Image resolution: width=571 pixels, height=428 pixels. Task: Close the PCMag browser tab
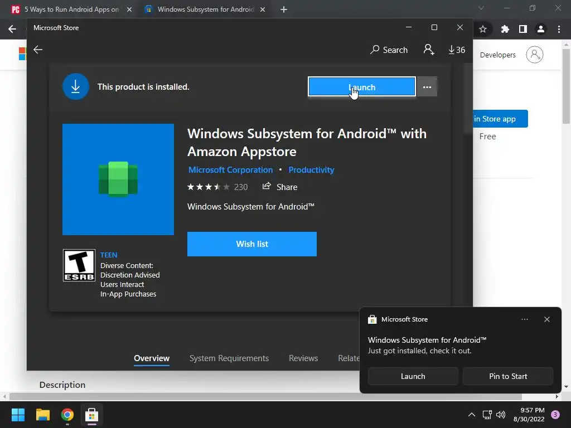(129, 9)
